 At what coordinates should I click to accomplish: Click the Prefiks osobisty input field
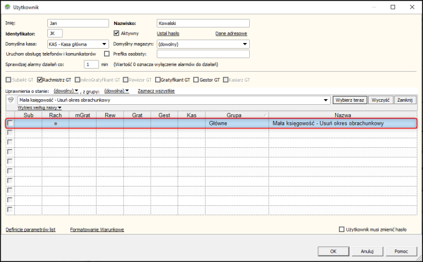(x=203, y=54)
